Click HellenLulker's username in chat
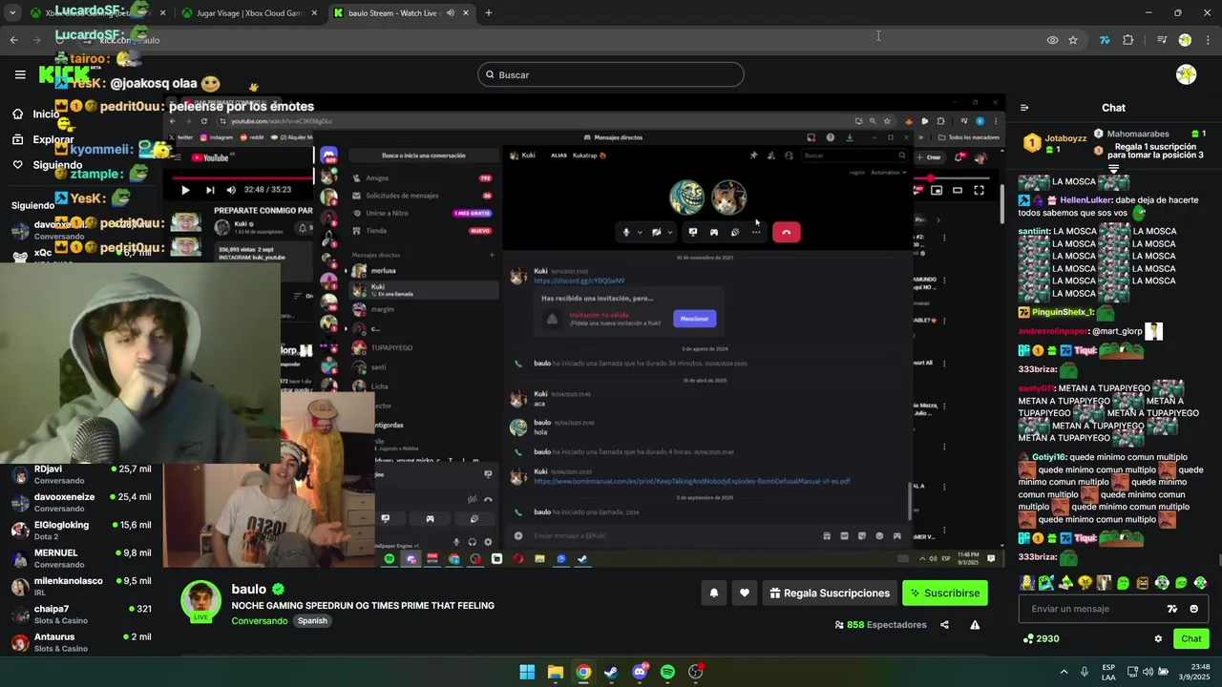1222x687 pixels. click(x=1086, y=200)
